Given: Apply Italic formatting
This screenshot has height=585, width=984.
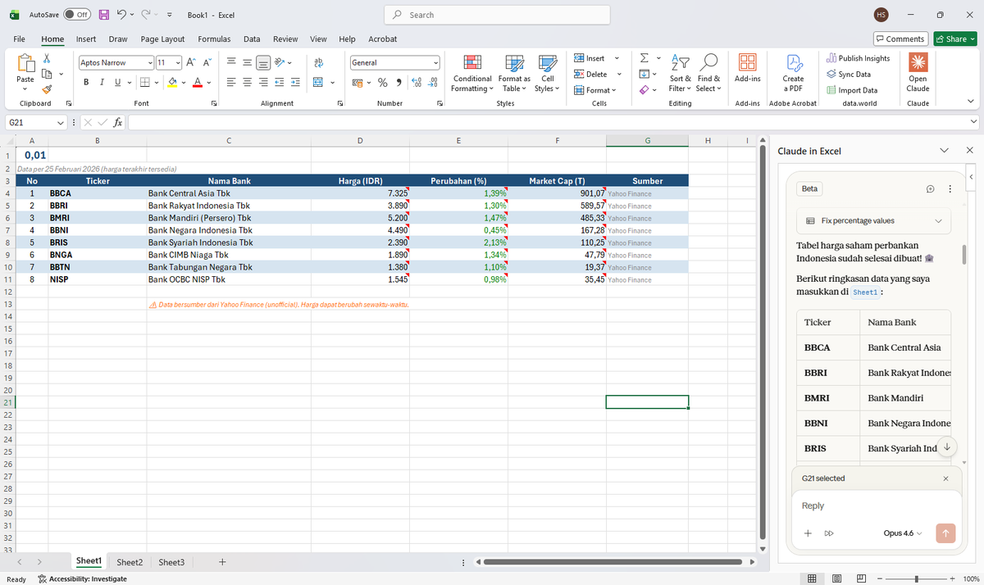Looking at the screenshot, I should [102, 82].
